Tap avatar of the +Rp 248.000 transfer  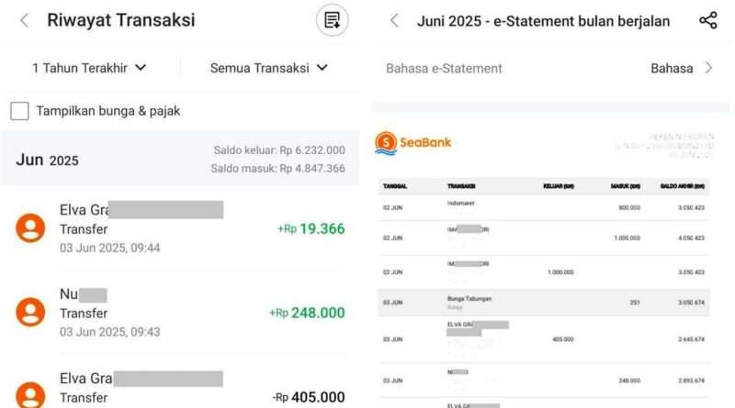30,312
